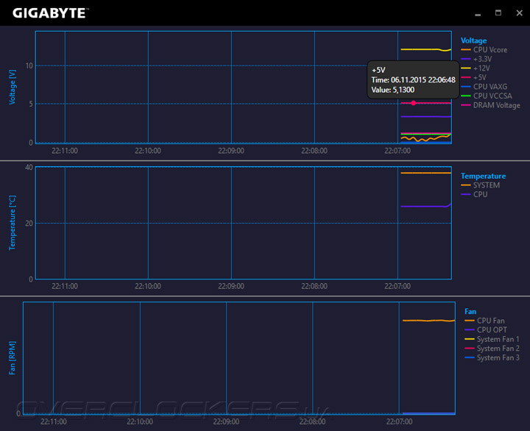Toggle the System Fan 1 legend entry
Screen dimensions: 530x431
coord(492,339)
